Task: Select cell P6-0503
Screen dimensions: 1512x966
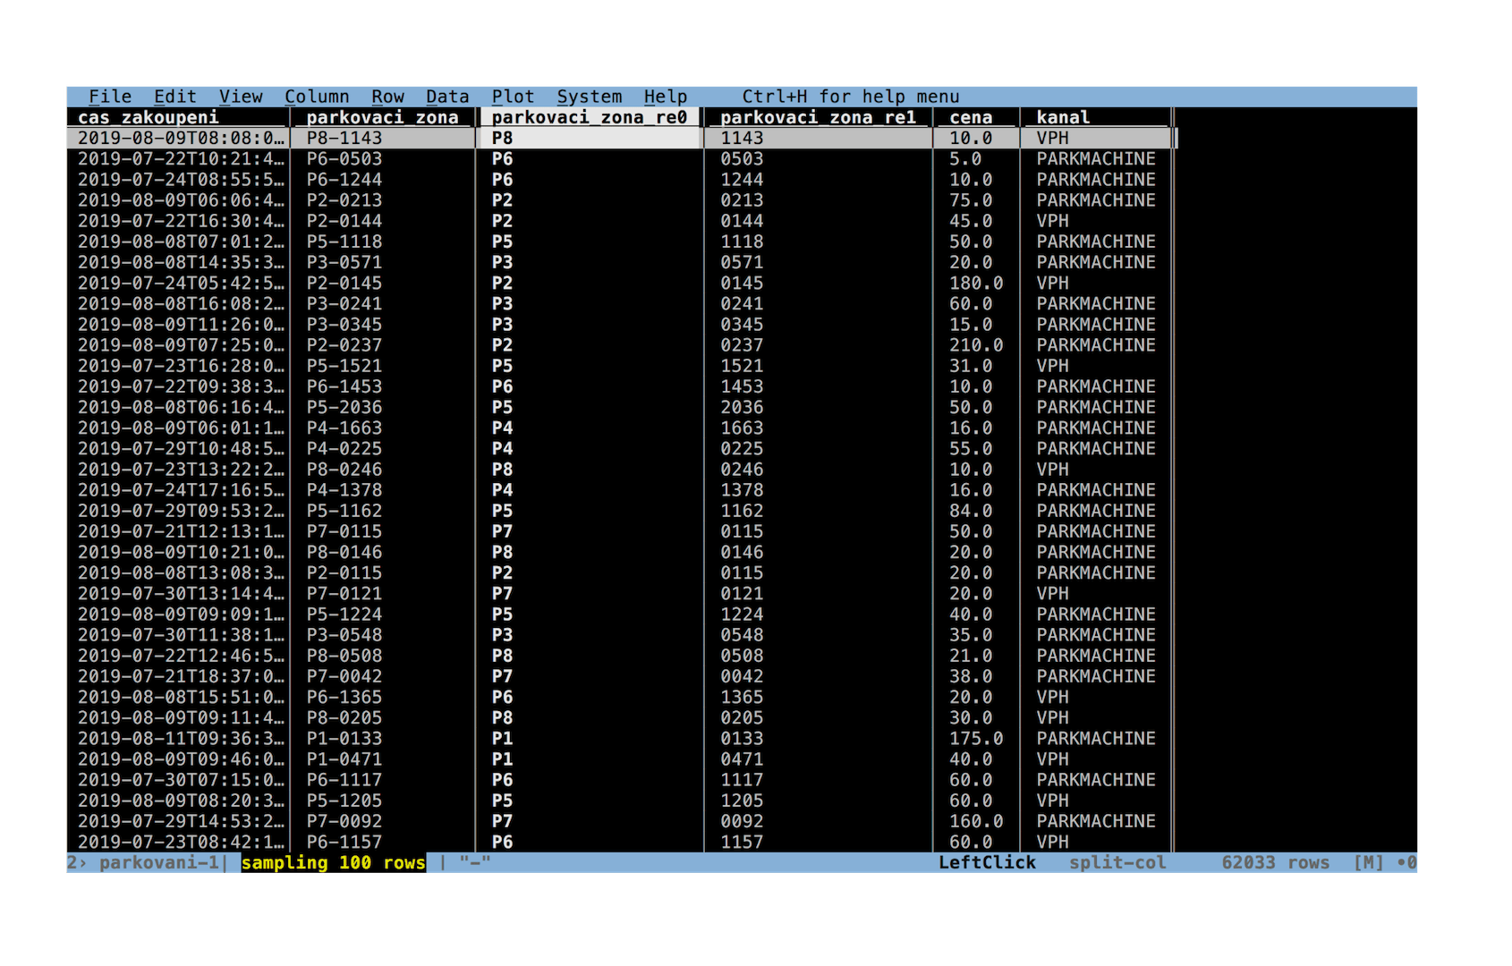Action: pyautogui.click(x=344, y=159)
